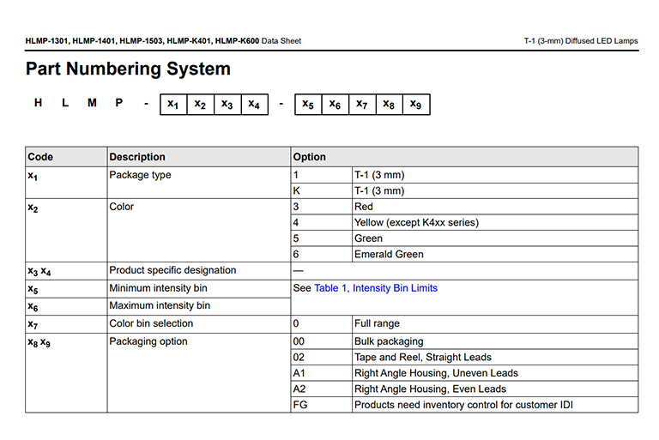Click the FG option code cell
Image resolution: width=659 pixels, height=440 pixels.
pyautogui.click(x=322, y=405)
